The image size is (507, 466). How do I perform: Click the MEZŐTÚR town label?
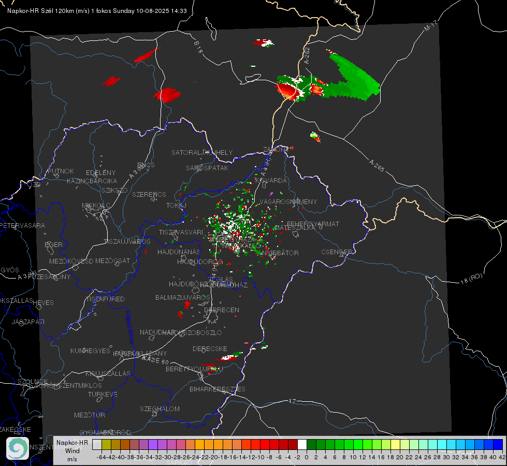pos(90,415)
